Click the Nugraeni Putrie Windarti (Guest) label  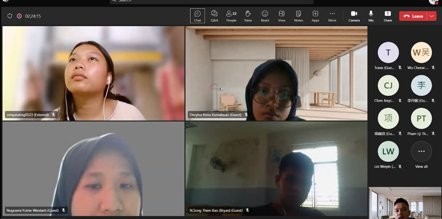tap(33, 210)
